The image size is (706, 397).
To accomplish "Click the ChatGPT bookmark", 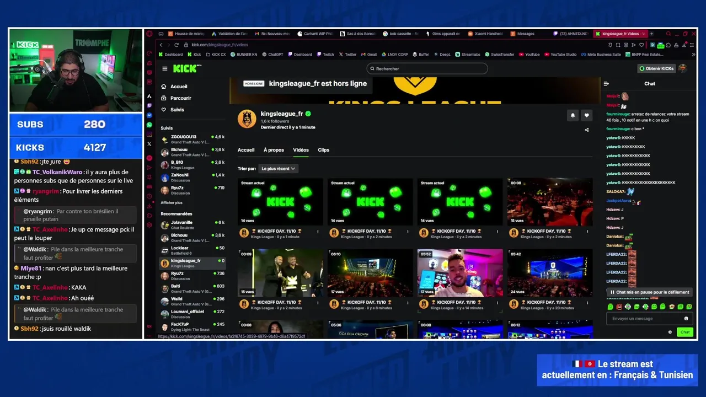I will click(272, 55).
